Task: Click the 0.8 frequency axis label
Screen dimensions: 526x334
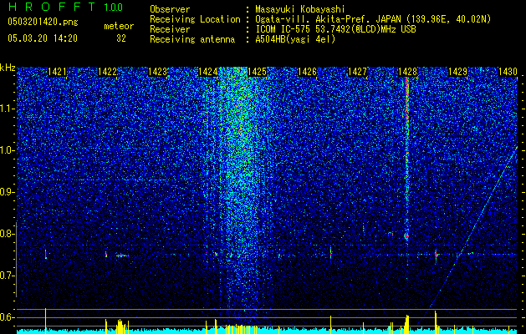Action: (7, 234)
